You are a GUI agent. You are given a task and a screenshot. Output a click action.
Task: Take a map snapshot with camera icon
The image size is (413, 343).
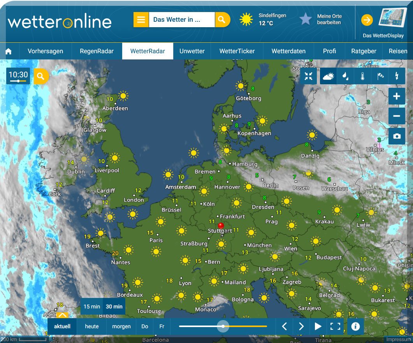[x=397, y=136]
